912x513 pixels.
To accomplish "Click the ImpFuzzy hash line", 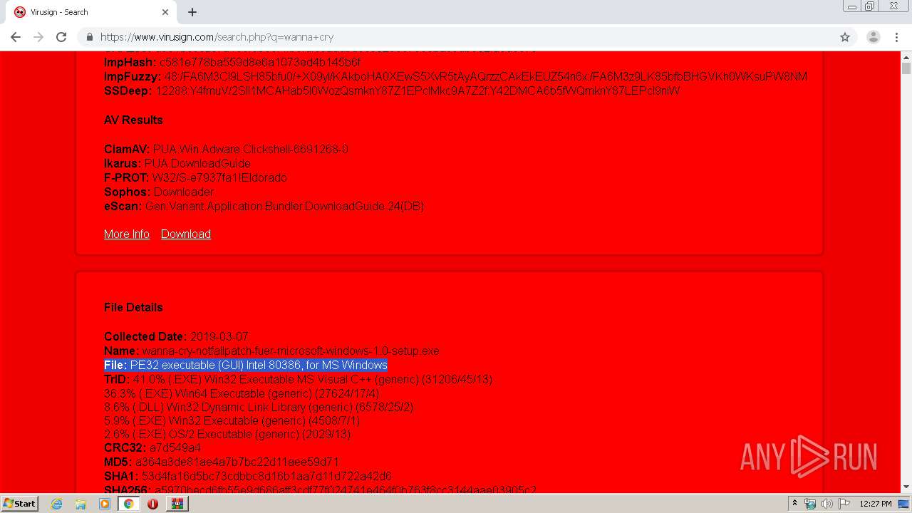I will pos(455,76).
